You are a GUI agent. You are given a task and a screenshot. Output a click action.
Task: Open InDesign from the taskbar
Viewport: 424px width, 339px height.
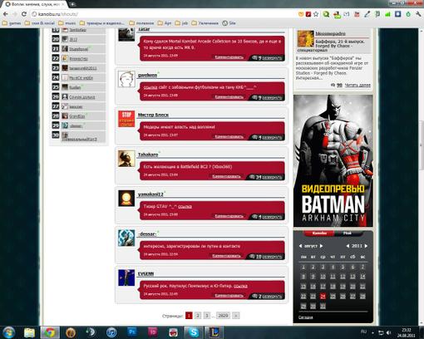click(153, 332)
